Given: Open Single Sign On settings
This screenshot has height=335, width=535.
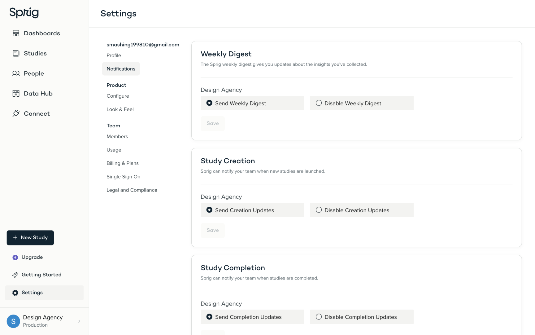Looking at the screenshot, I should [x=123, y=177].
